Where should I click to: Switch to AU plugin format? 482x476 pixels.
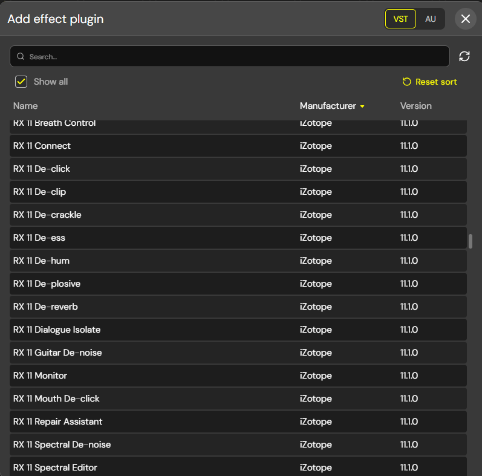[431, 19]
